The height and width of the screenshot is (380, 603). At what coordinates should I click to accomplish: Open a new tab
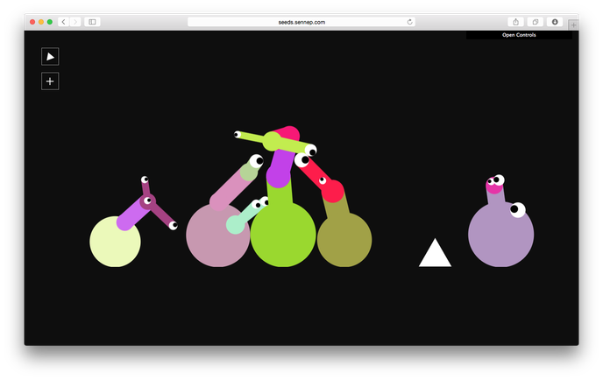[573, 25]
